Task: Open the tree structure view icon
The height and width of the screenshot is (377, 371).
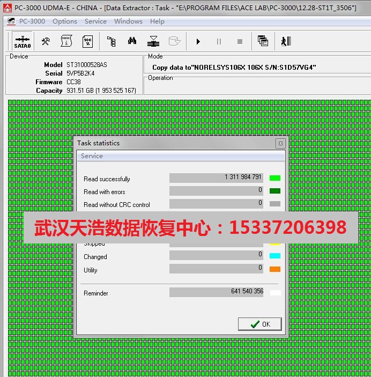Action: (x=111, y=41)
